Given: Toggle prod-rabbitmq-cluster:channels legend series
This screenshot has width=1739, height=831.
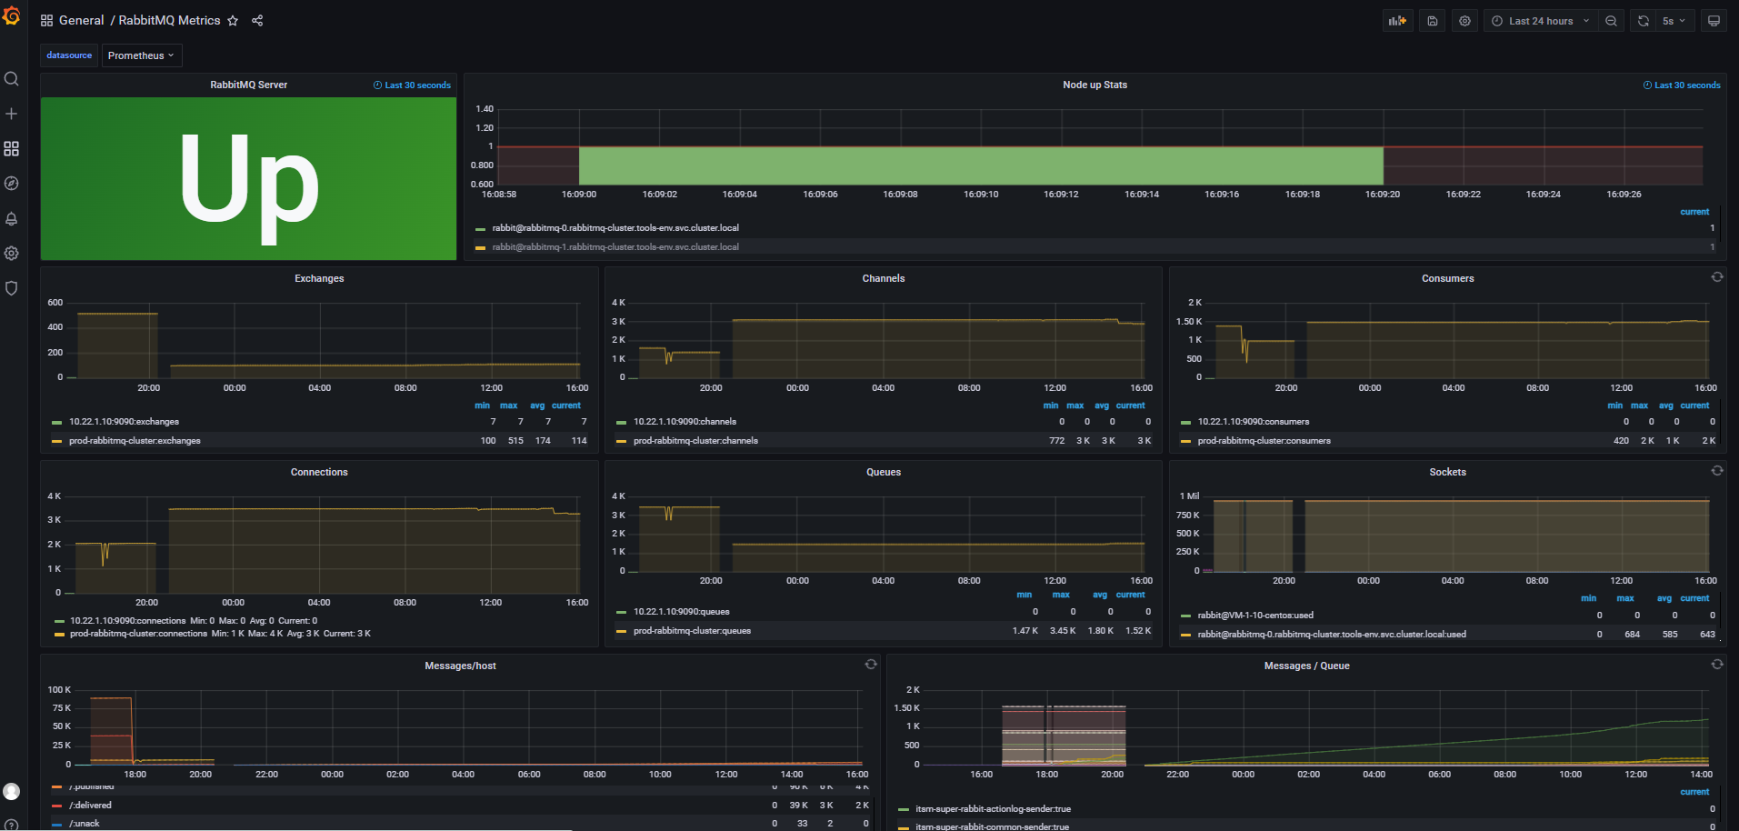Looking at the screenshot, I should [695, 441].
